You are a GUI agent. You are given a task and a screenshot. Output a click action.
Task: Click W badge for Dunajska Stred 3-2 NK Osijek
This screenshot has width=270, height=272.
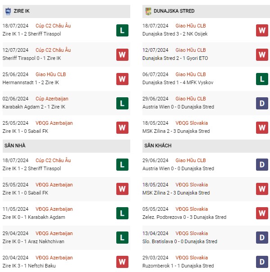(x=262, y=30)
